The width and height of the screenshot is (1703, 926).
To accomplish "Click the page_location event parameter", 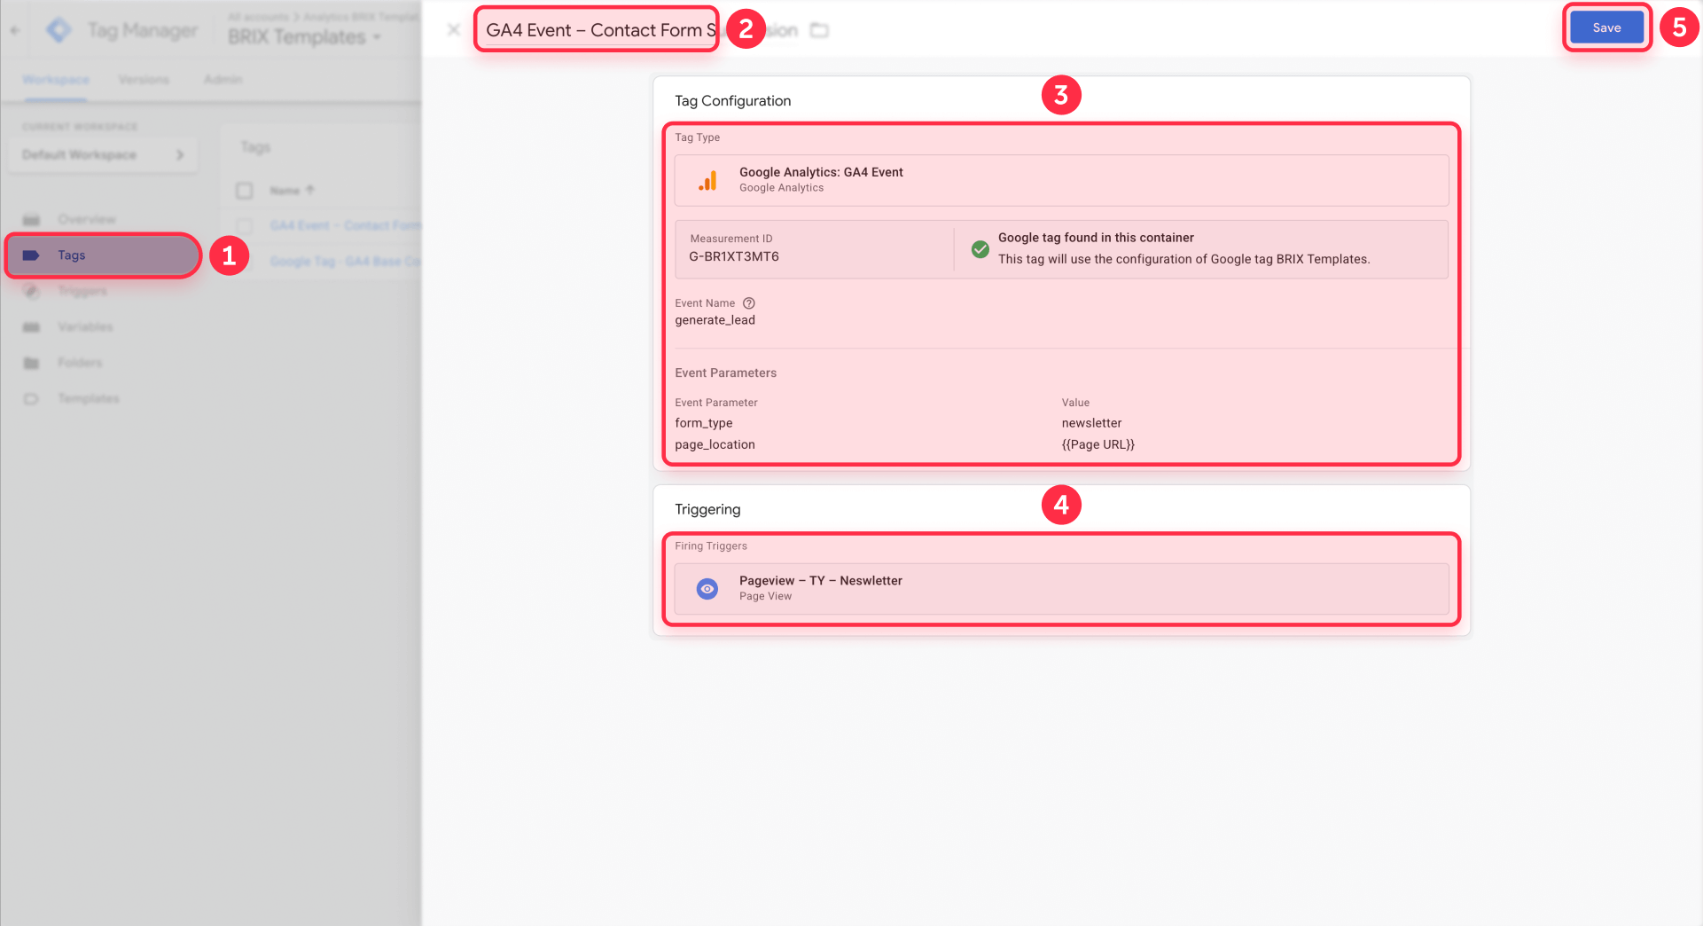I will coord(715,444).
